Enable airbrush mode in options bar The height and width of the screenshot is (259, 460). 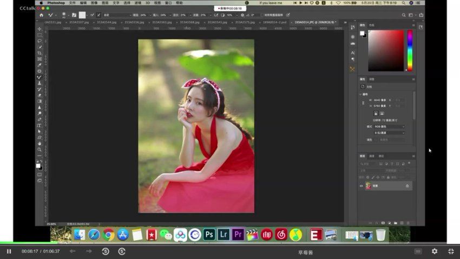216,15
